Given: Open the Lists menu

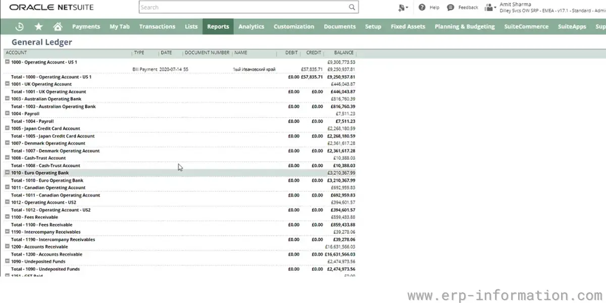Looking at the screenshot, I should click(x=191, y=27).
